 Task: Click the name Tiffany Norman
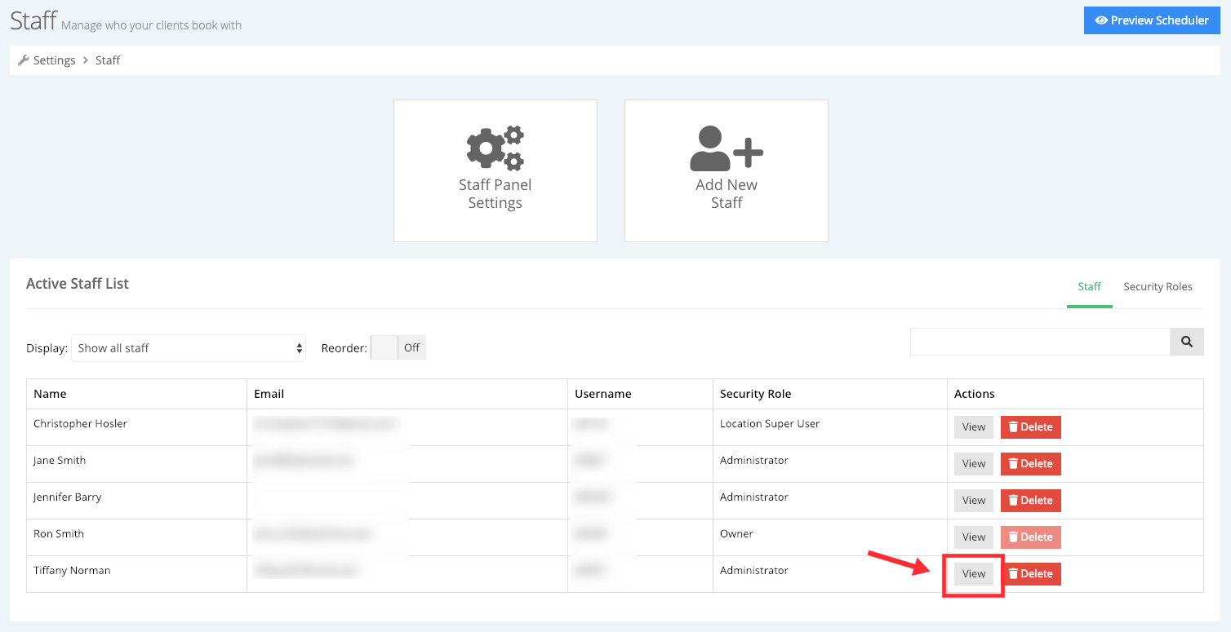click(x=72, y=571)
